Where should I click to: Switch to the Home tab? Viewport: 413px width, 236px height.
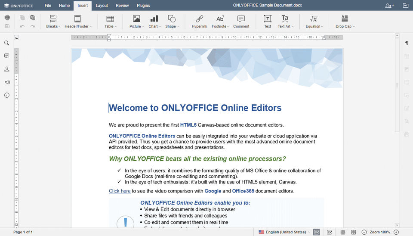point(64,6)
